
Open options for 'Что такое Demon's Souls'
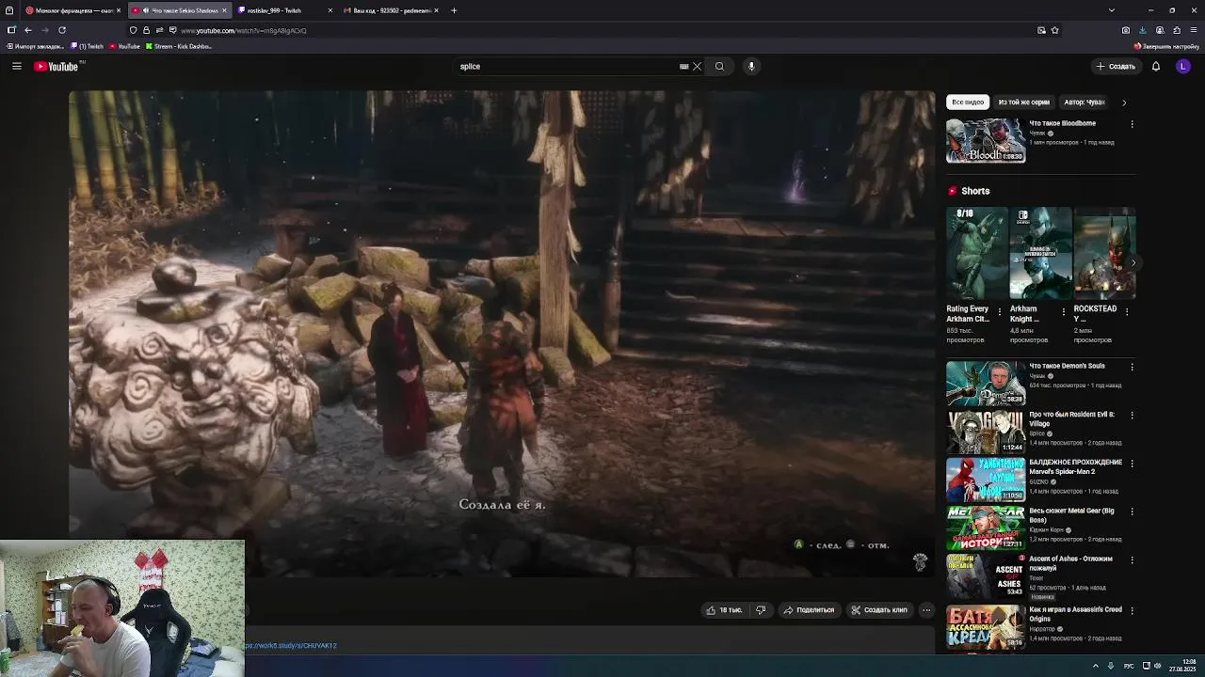1132,367
